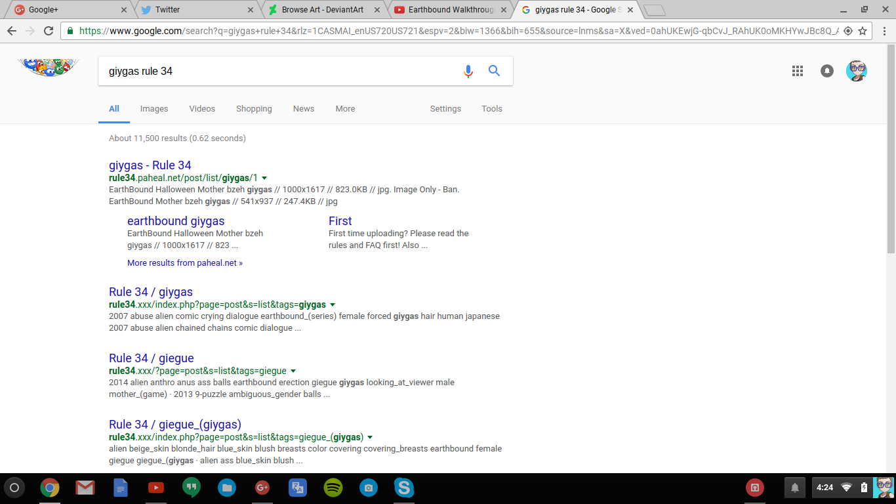
Task: Click the browser back arrow
Action: 11,31
